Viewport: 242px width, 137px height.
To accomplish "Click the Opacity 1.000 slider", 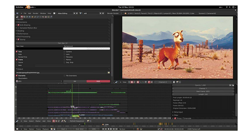I will point(200,85).
